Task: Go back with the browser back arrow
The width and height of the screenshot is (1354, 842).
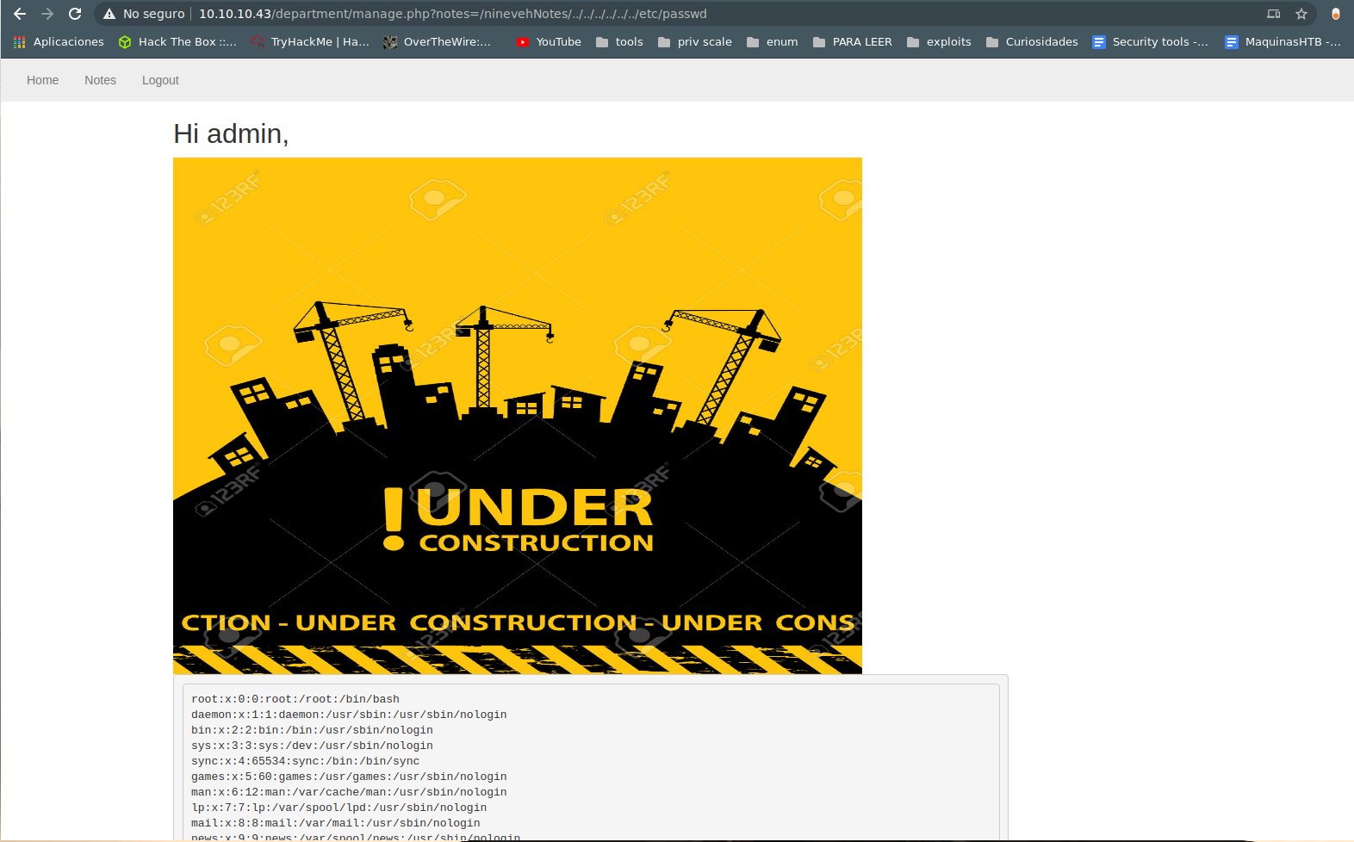Action: point(20,14)
